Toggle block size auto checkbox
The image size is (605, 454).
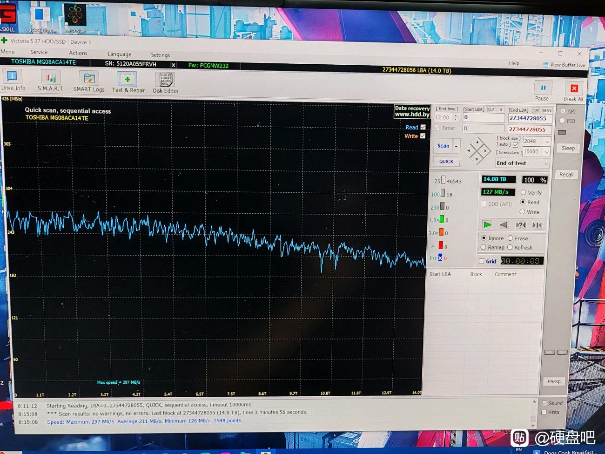point(515,145)
